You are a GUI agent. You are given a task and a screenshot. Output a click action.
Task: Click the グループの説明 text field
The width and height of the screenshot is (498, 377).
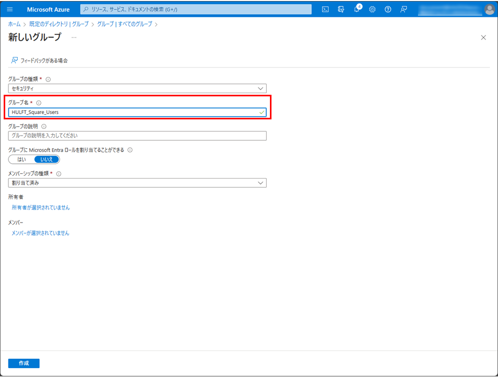(137, 136)
